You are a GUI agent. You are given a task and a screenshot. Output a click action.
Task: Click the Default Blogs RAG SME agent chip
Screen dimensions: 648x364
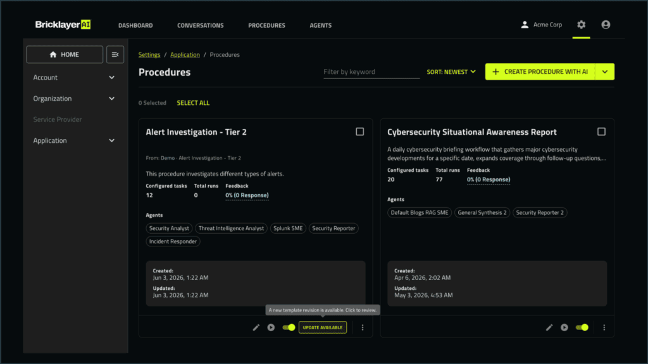coord(420,212)
